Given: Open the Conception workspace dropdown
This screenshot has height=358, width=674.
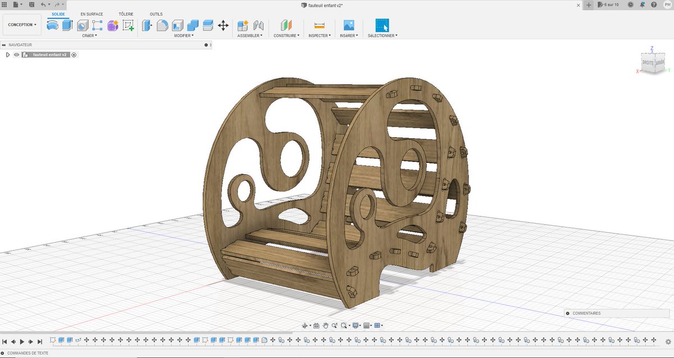Looking at the screenshot, I should coord(22,25).
